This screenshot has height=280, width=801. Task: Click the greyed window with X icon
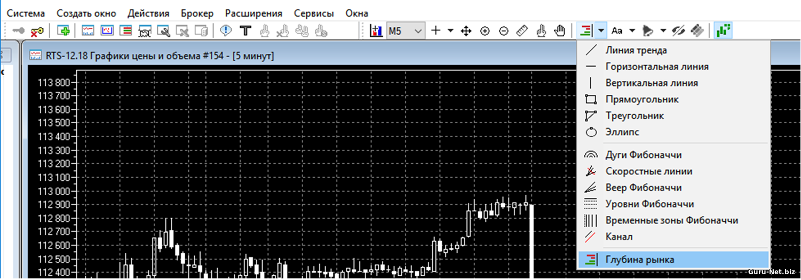tap(183, 31)
